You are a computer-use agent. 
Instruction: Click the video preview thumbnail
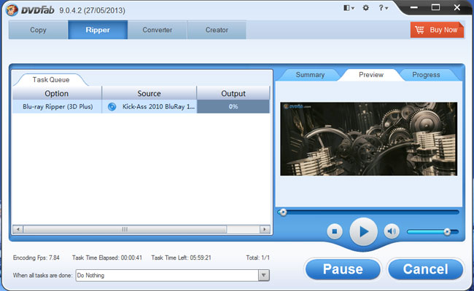point(368,139)
